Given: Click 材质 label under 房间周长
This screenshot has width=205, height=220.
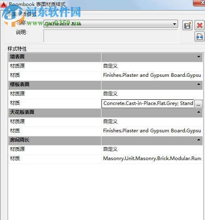Looking at the screenshot, I should coord(15,158).
